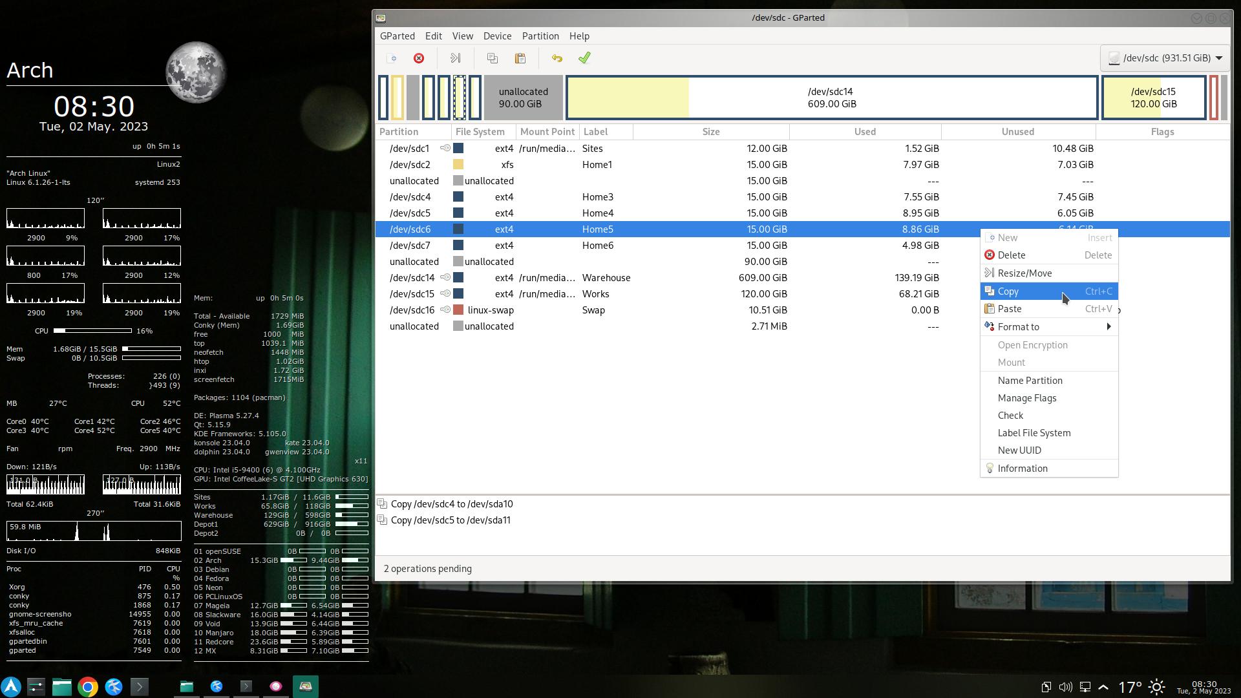Click the New partition toolbar icon
The height and width of the screenshot is (698, 1241).
(x=392, y=58)
